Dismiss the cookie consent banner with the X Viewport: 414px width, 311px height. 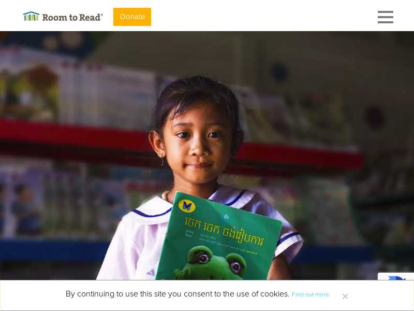click(345, 296)
